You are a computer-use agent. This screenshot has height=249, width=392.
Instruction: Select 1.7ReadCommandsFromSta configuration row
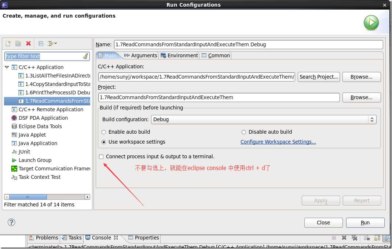tap(47, 101)
